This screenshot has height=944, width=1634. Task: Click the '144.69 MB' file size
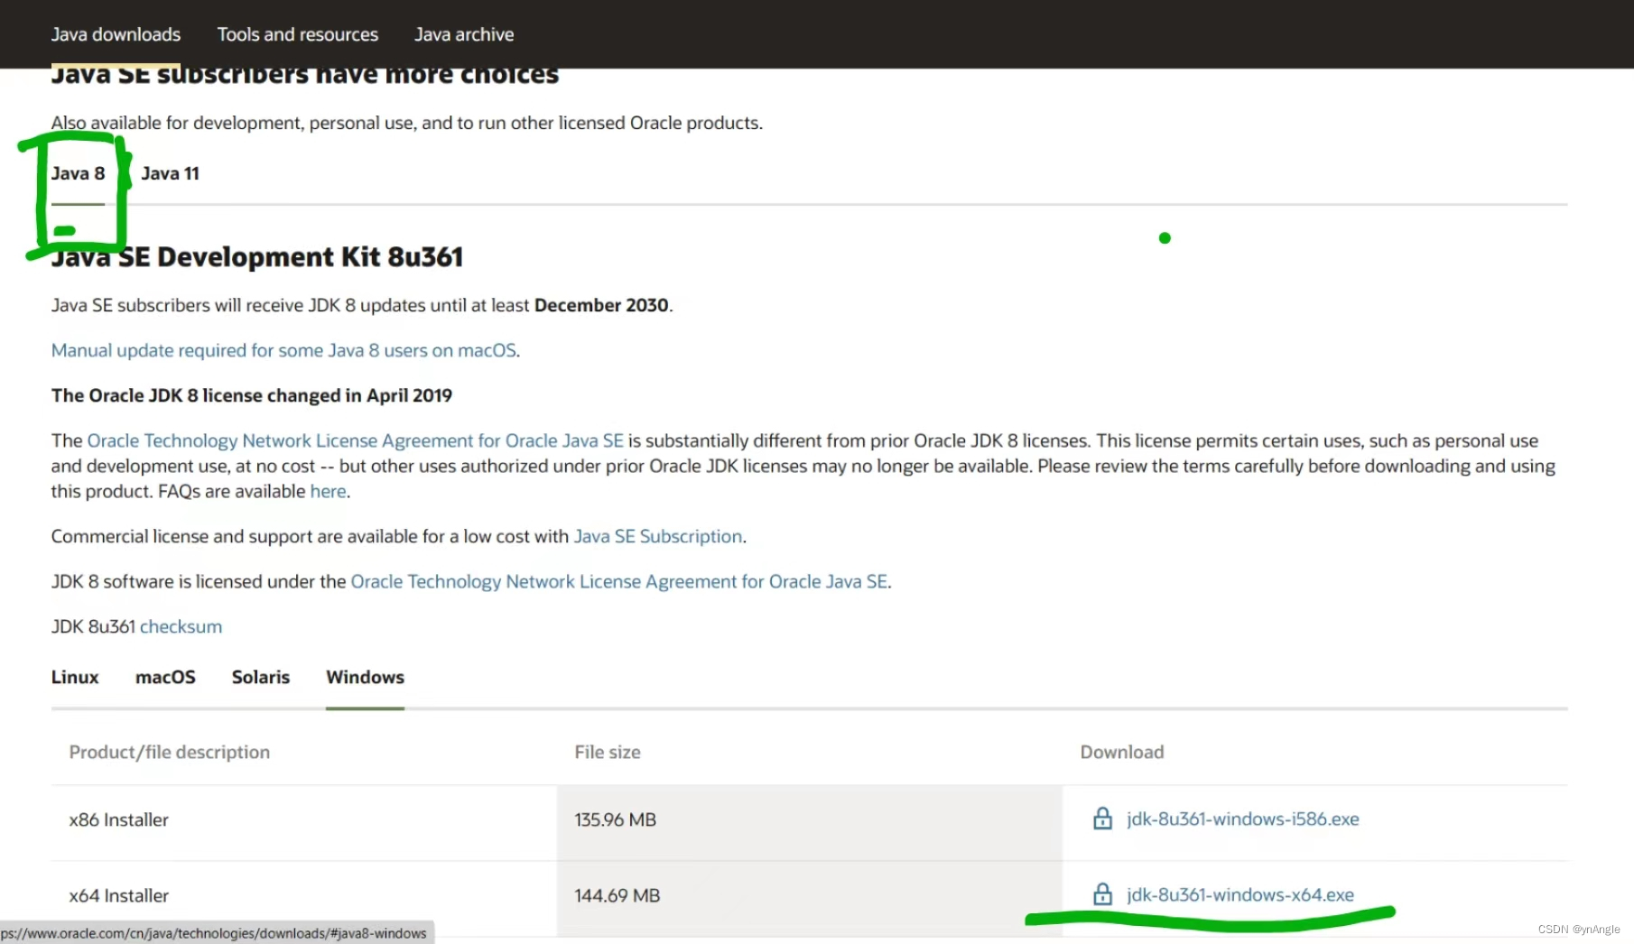tap(617, 895)
